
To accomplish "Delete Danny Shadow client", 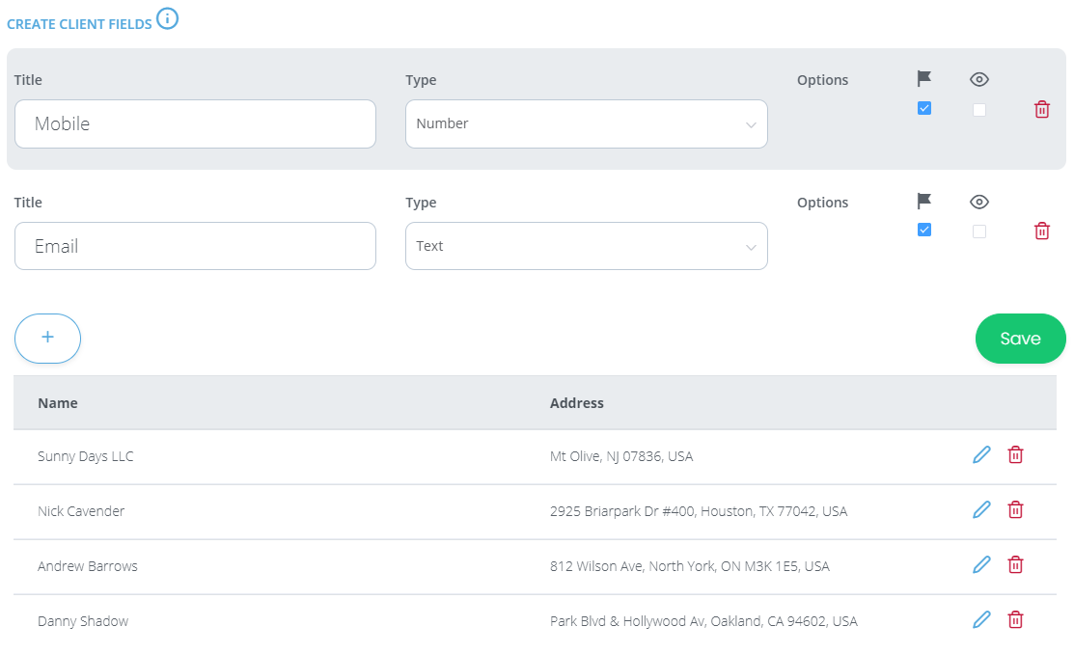I will pyautogui.click(x=1016, y=620).
